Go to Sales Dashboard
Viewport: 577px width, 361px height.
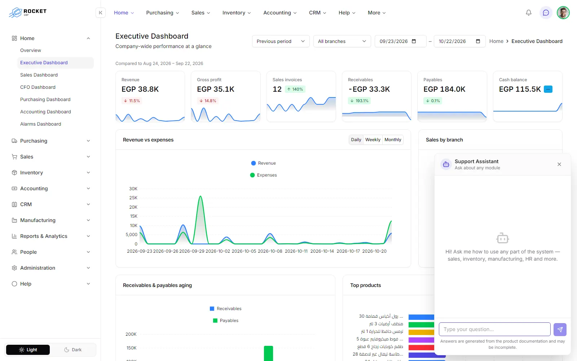pos(39,75)
